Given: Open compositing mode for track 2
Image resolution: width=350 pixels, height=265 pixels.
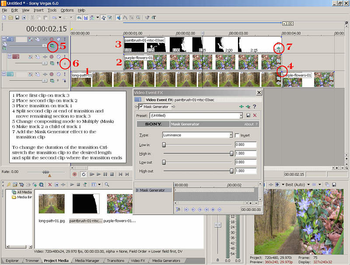Looking at the screenshot, I should (x=52, y=63).
